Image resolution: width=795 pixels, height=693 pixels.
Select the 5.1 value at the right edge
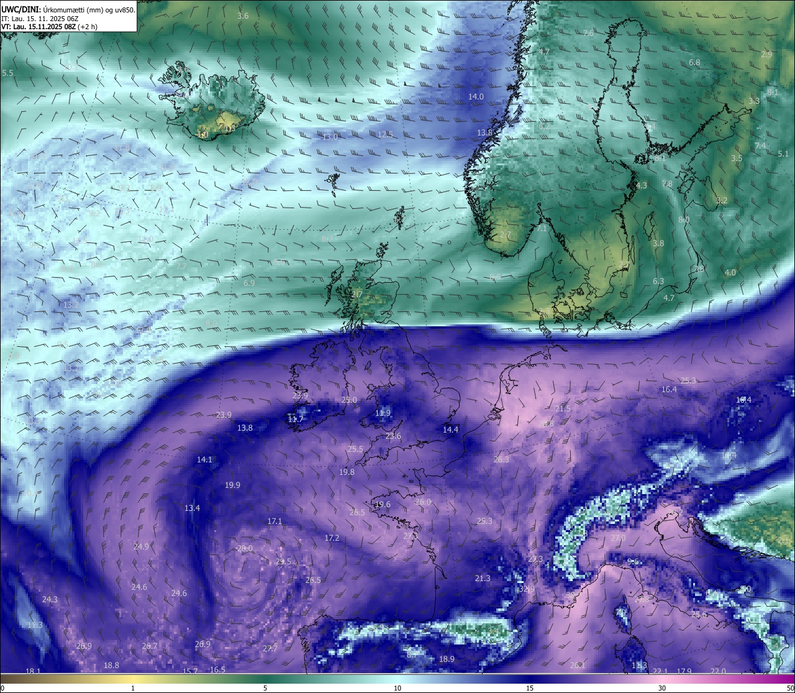pos(783,154)
